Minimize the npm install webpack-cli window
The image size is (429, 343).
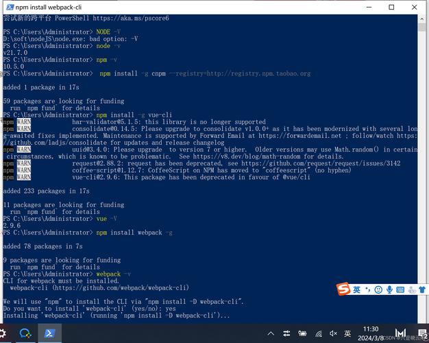(x=369, y=7)
